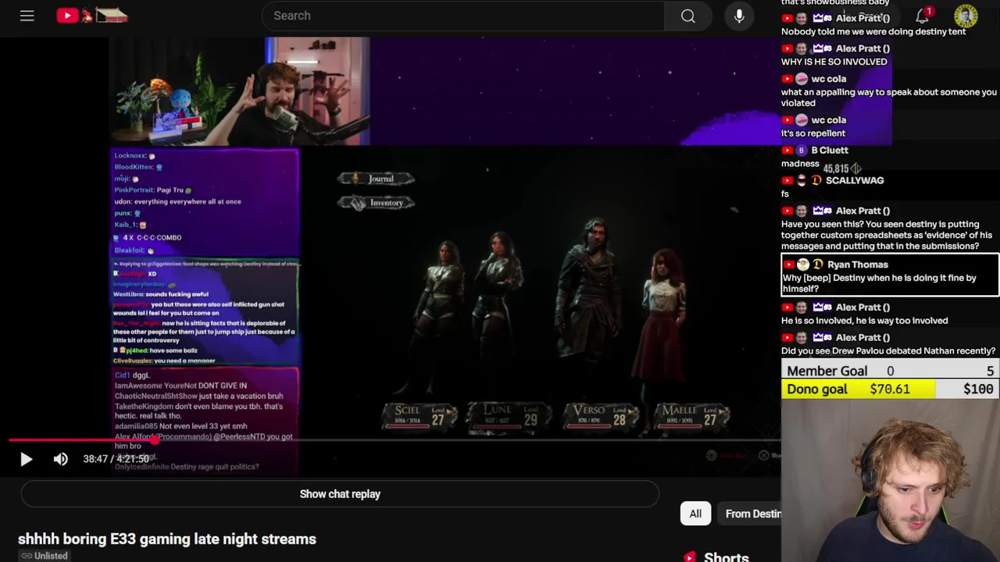The height and width of the screenshot is (562, 1000).
Task: Click the 45,815 viewer count
Action: (835, 169)
